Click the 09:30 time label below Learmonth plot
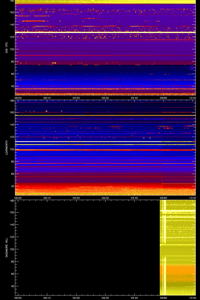The height and width of the screenshot is (300, 200). 105,198
